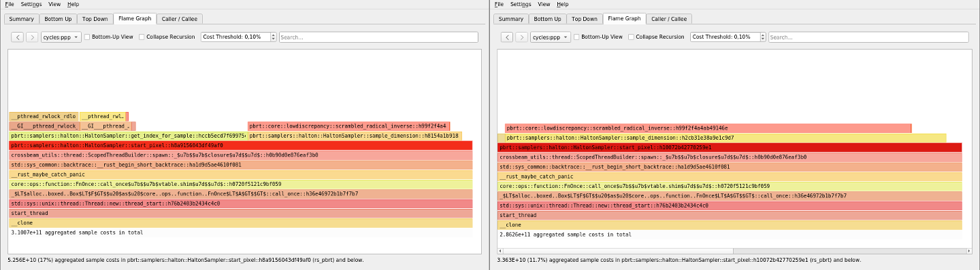Toggle Collapse Recursion checkbox in left window
The image size is (980, 270).
click(x=142, y=37)
